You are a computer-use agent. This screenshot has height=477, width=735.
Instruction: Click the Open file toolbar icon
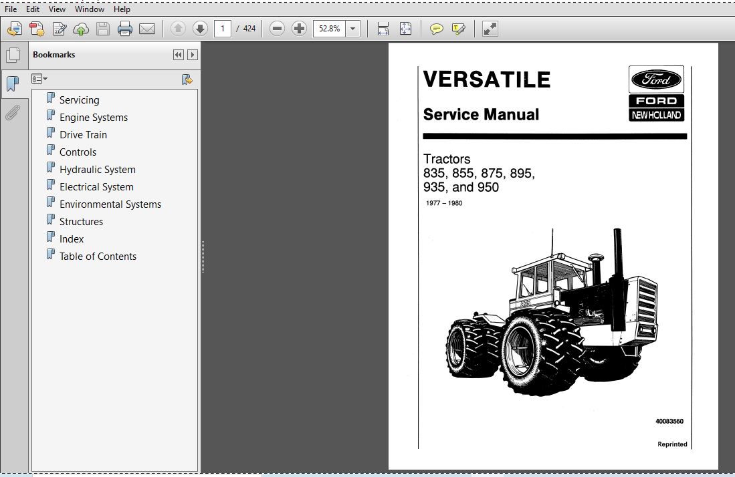[15, 29]
